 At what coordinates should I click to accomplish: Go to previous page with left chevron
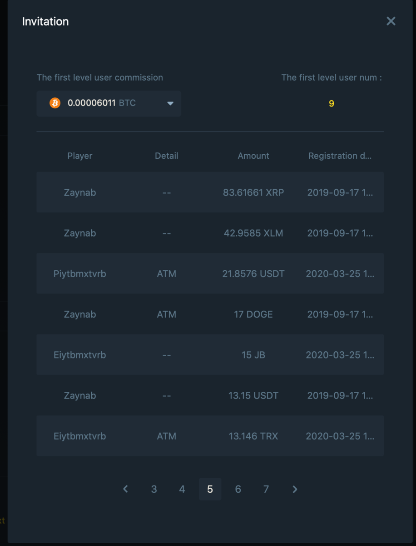(x=126, y=489)
